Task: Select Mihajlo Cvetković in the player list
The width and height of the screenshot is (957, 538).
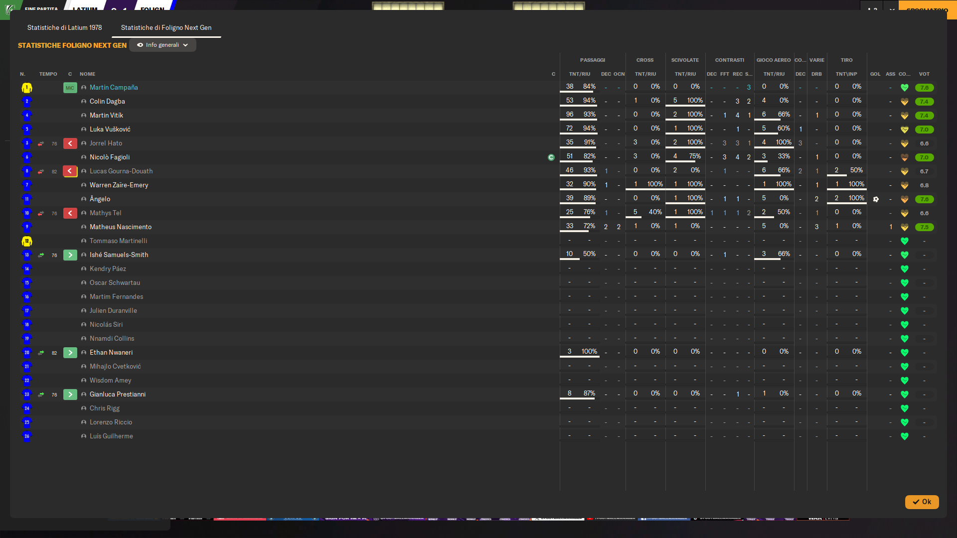Action: pos(115,367)
